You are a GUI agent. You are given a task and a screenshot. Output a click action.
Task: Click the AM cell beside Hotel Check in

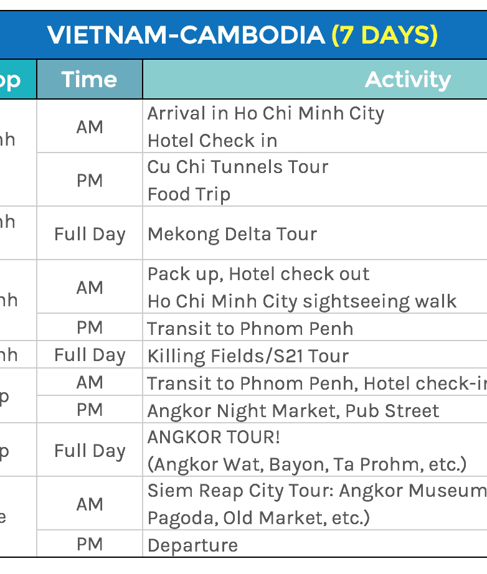(90, 127)
